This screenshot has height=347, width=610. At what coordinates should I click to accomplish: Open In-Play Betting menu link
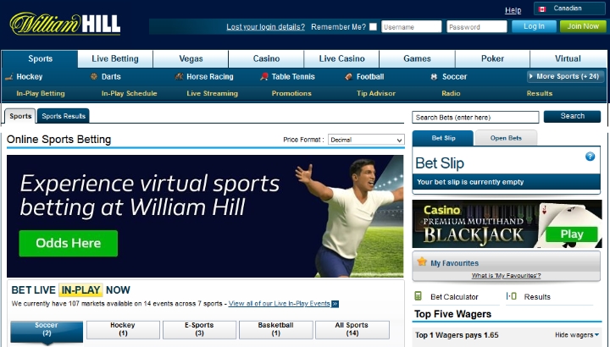(x=41, y=93)
